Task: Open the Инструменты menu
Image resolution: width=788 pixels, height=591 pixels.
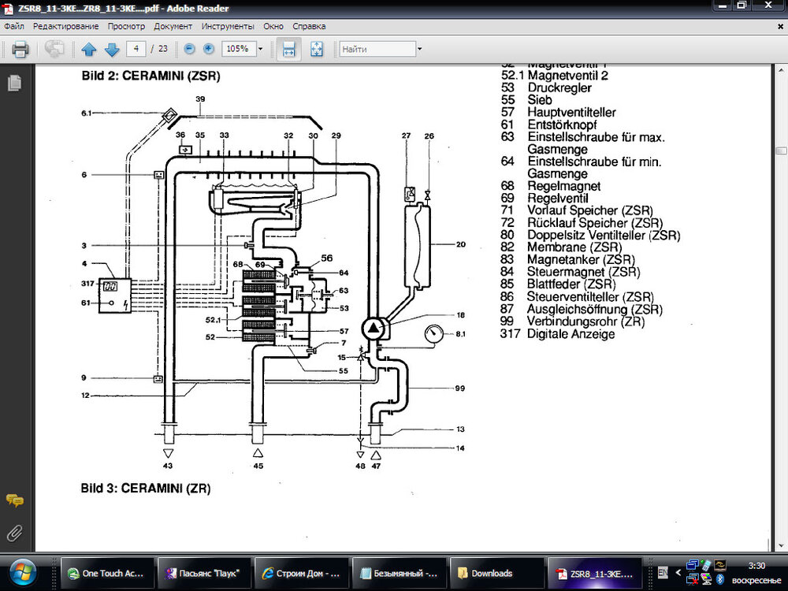Action: pos(228,26)
